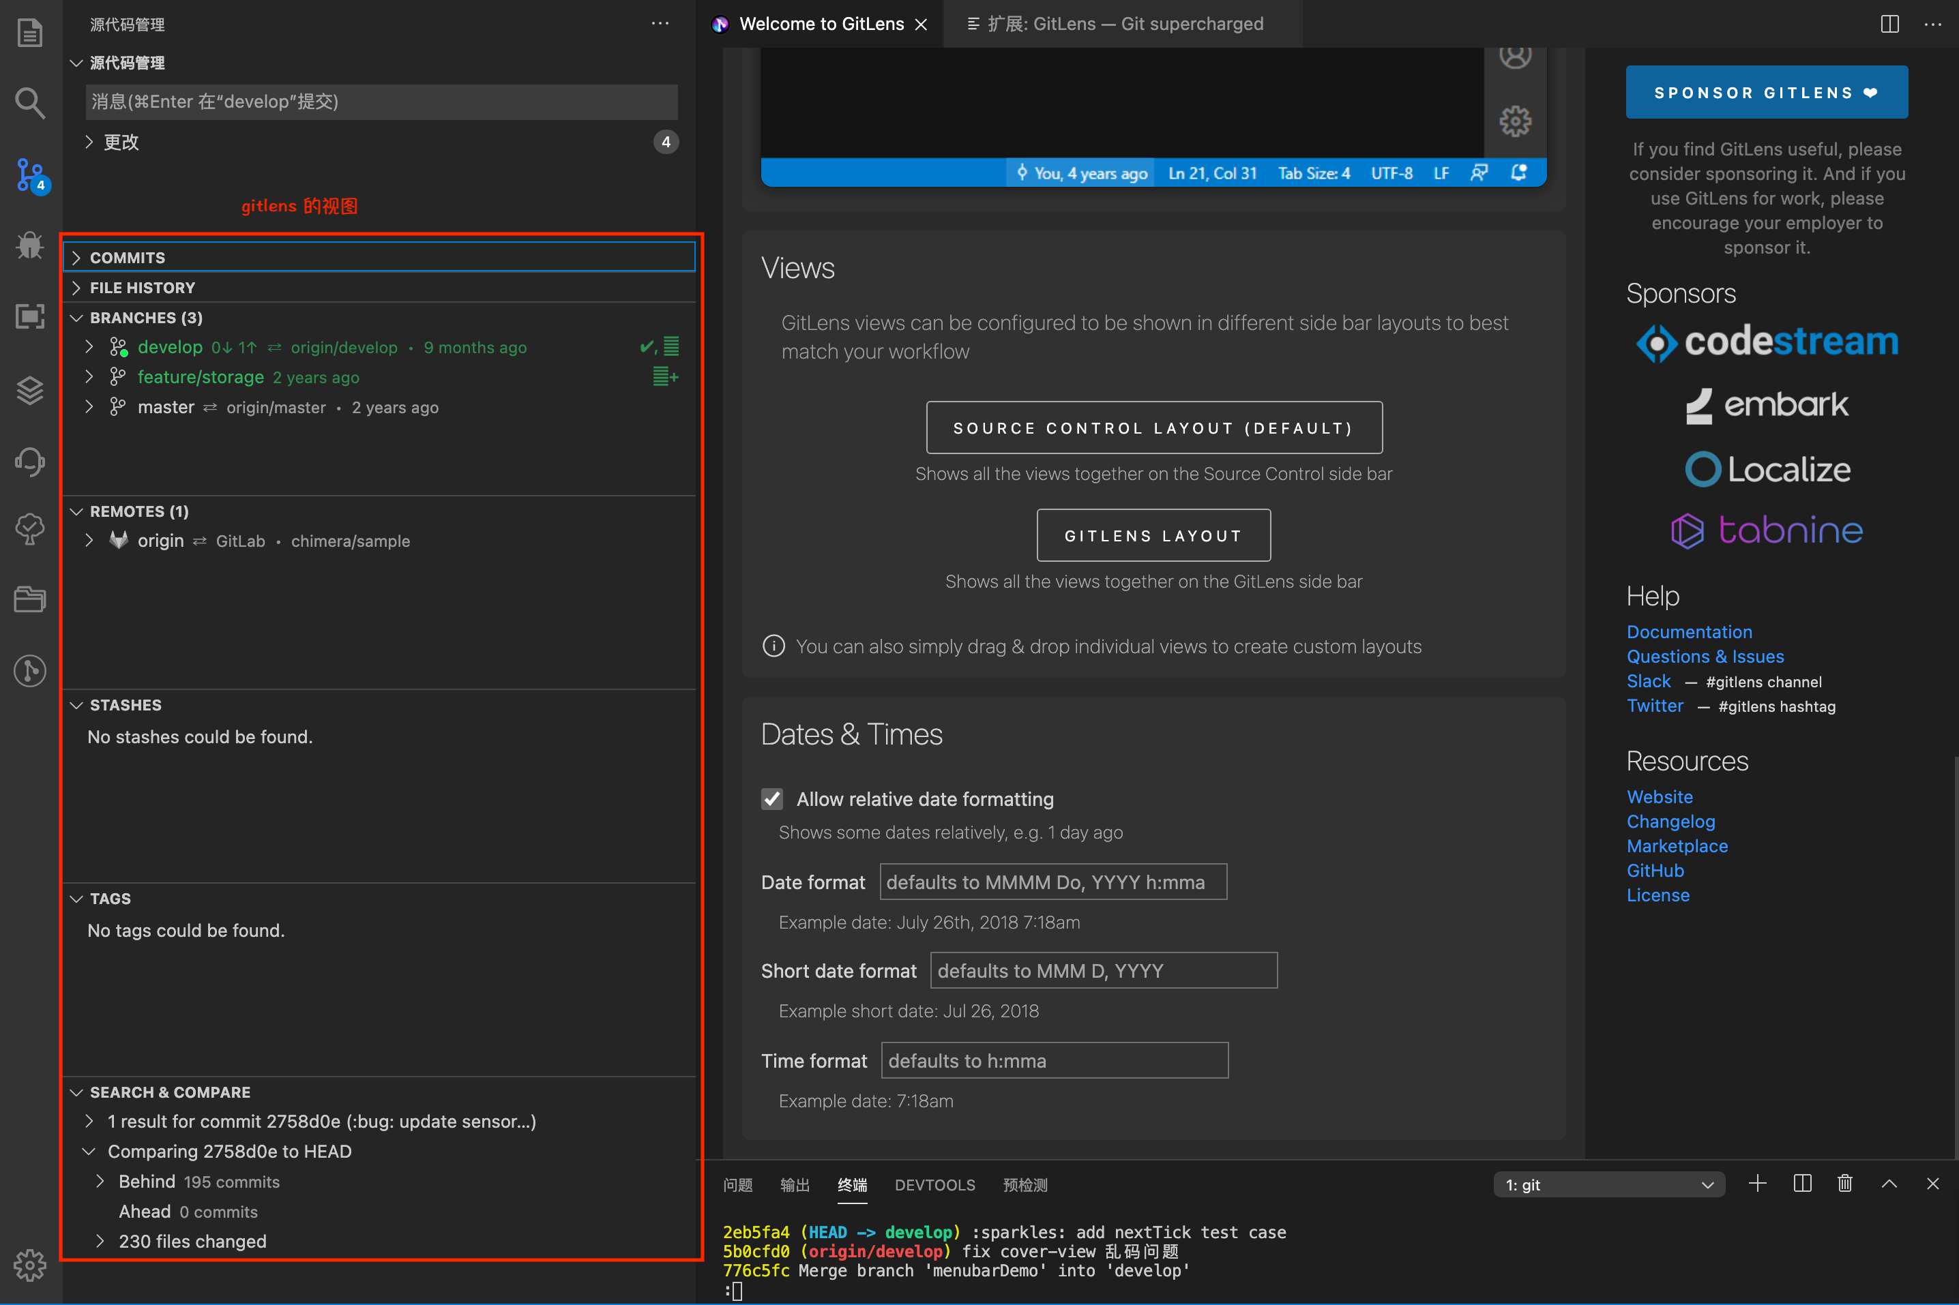Viewport: 1959px width, 1305px height.
Task: Open source control panel more actions ellipsis
Action: (x=660, y=24)
